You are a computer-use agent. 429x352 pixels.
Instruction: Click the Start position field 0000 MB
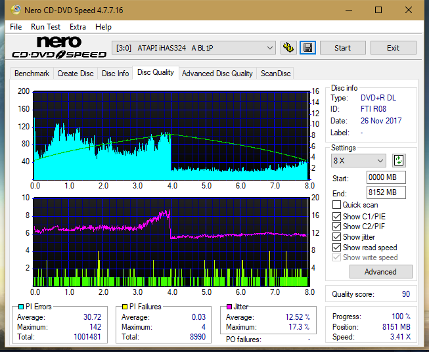386,177
